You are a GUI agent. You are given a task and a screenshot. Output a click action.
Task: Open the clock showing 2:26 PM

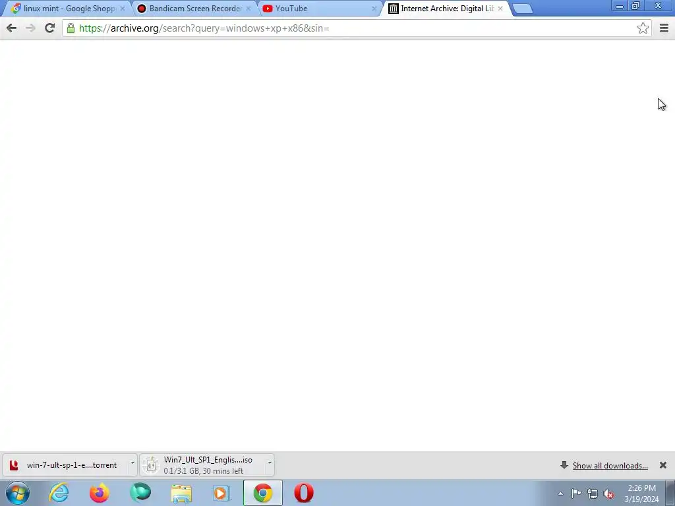[x=641, y=493]
